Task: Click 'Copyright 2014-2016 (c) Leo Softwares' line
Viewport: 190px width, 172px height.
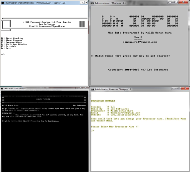Action: click(x=138, y=70)
